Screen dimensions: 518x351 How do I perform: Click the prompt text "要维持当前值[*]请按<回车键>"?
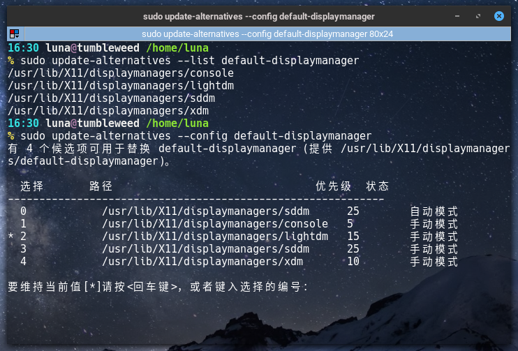pos(93,287)
